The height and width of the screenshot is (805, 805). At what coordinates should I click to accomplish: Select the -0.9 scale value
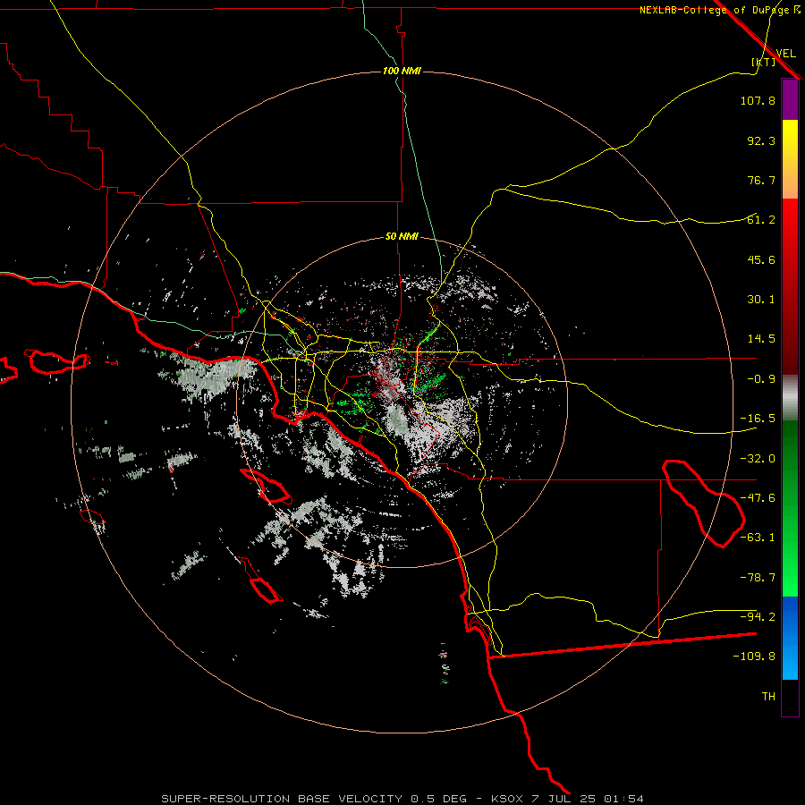tap(761, 379)
